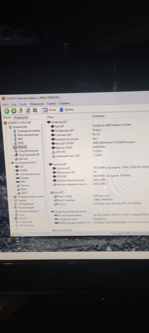Select Электропитание tree item

tap(26, 151)
